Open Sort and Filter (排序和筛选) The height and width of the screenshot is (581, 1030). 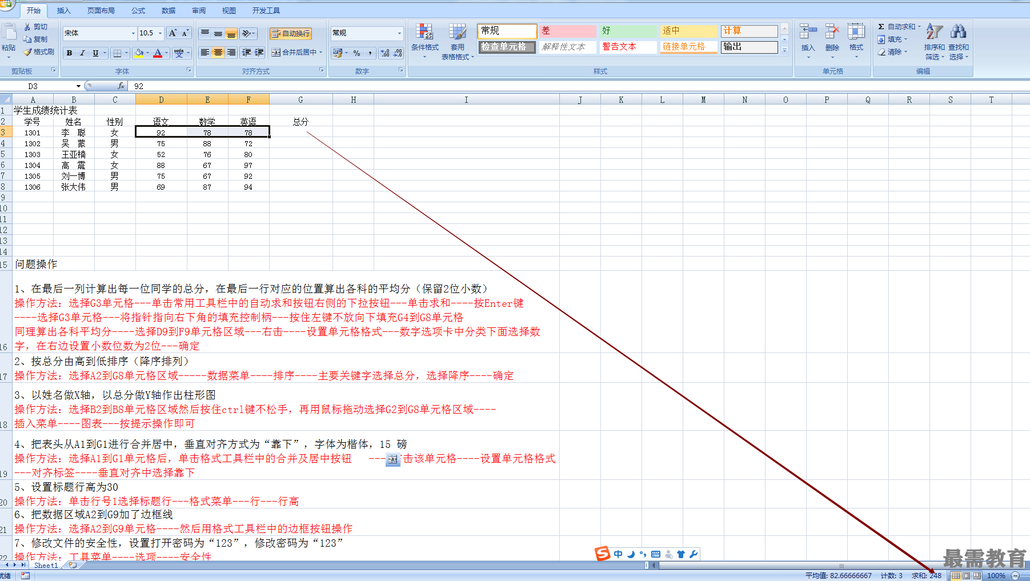pyautogui.click(x=934, y=42)
